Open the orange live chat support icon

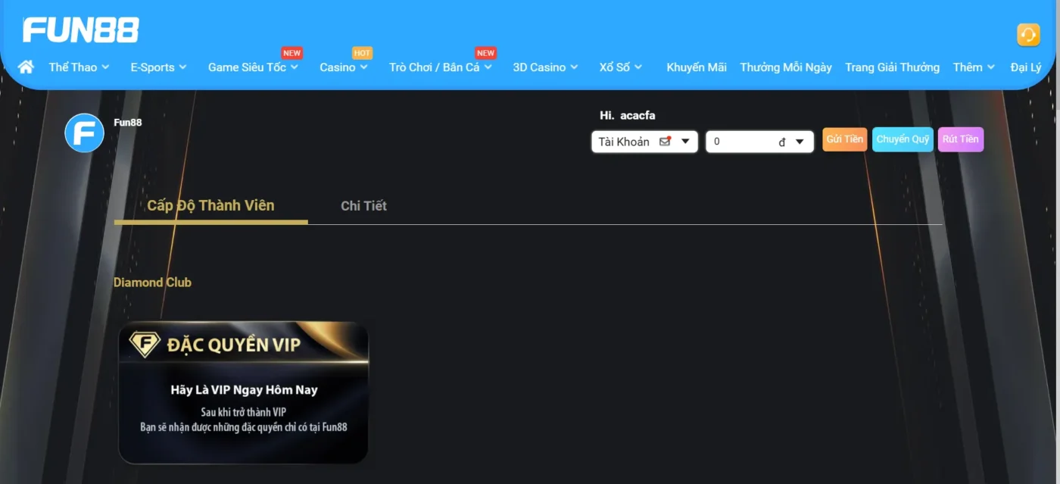(1027, 35)
